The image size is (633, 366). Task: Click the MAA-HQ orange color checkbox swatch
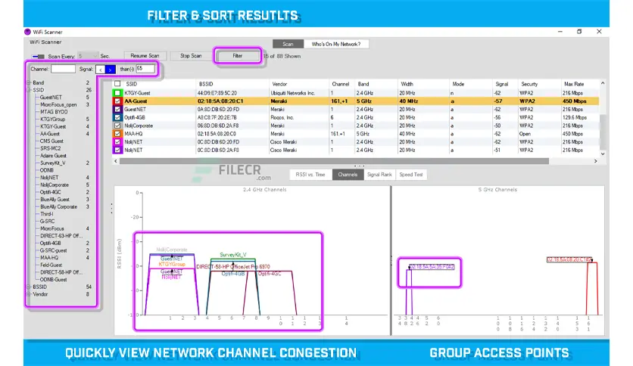pos(117,132)
